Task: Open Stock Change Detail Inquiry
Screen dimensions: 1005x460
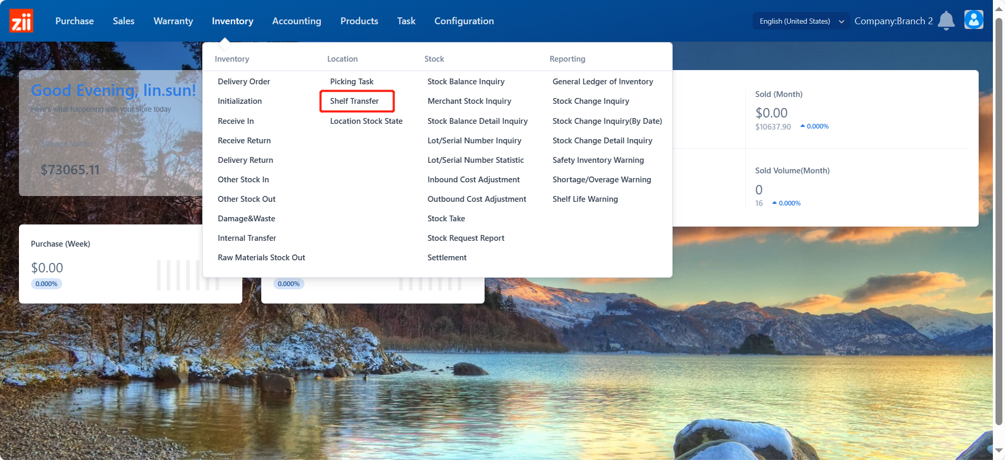Action: pos(603,141)
